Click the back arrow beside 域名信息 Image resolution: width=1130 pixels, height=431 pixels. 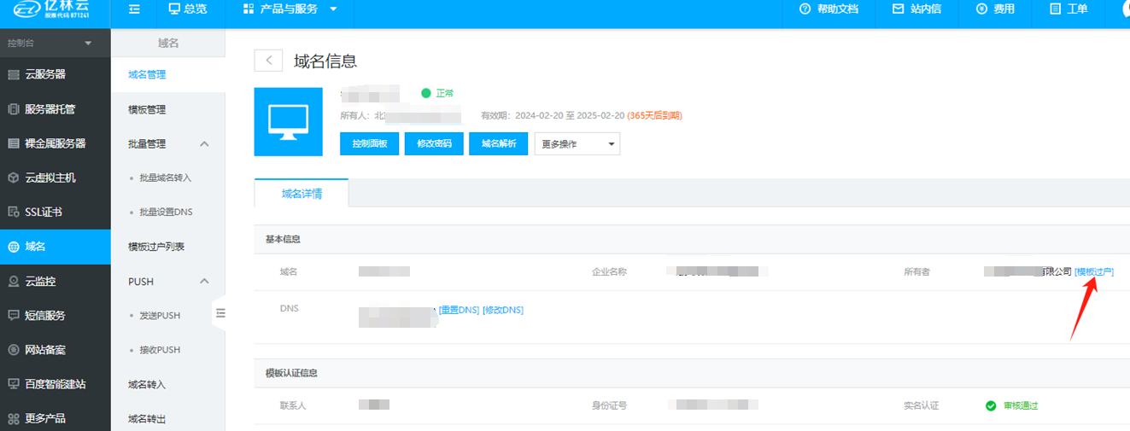coord(268,60)
